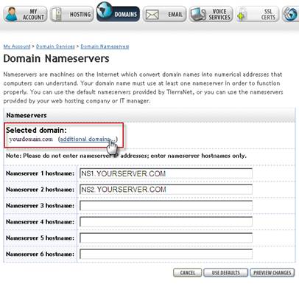
Task: Click the Use Defaults button
Action: click(225, 273)
